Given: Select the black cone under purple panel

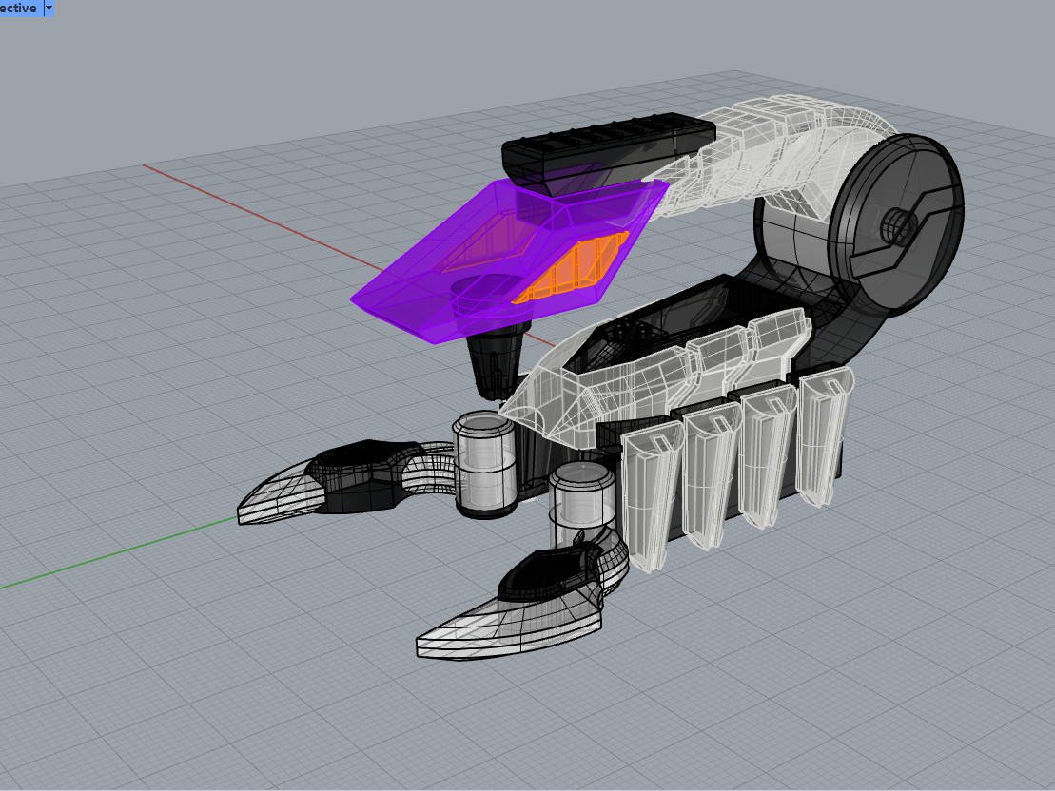Looking at the screenshot, I should tap(497, 363).
